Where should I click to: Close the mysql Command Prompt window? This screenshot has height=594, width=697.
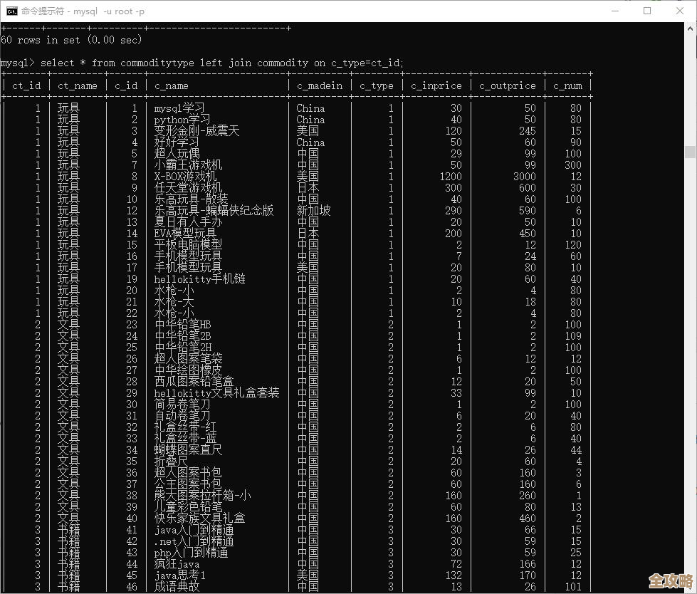point(679,11)
